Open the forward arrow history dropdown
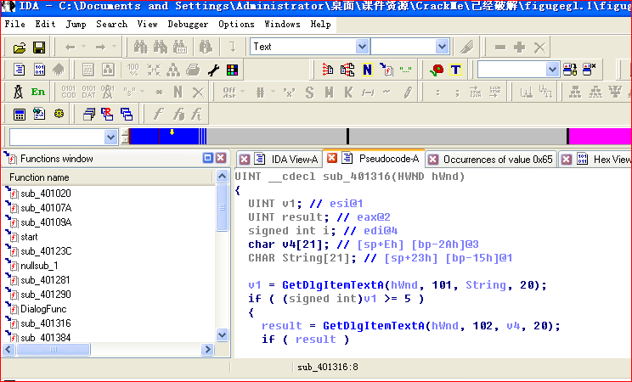This screenshot has height=382, width=632. [114, 47]
